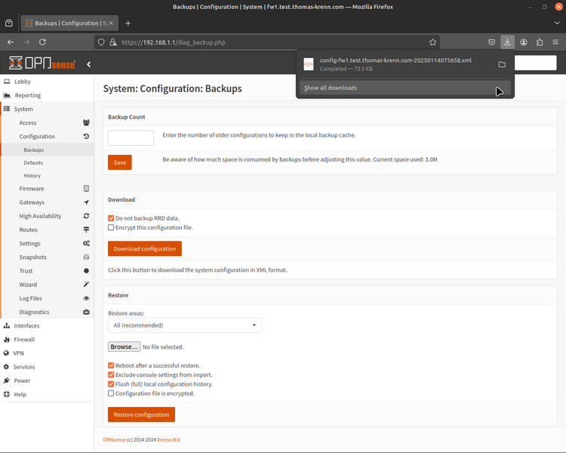Toggle Do not backup RRD data checkbox
566x453 pixels.
111,218
